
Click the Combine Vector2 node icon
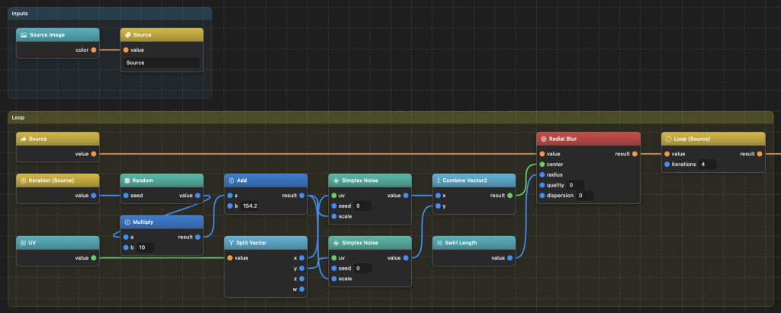pos(439,180)
